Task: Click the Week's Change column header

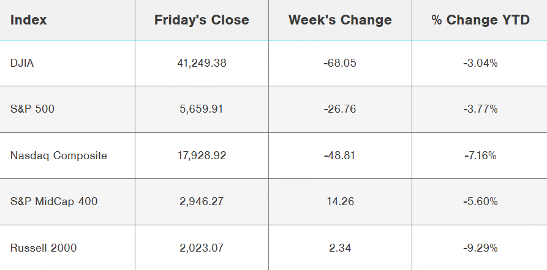Action: pyautogui.click(x=340, y=20)
